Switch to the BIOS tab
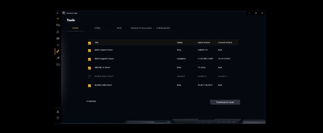The image size is (323, 133). coord(119,28)
